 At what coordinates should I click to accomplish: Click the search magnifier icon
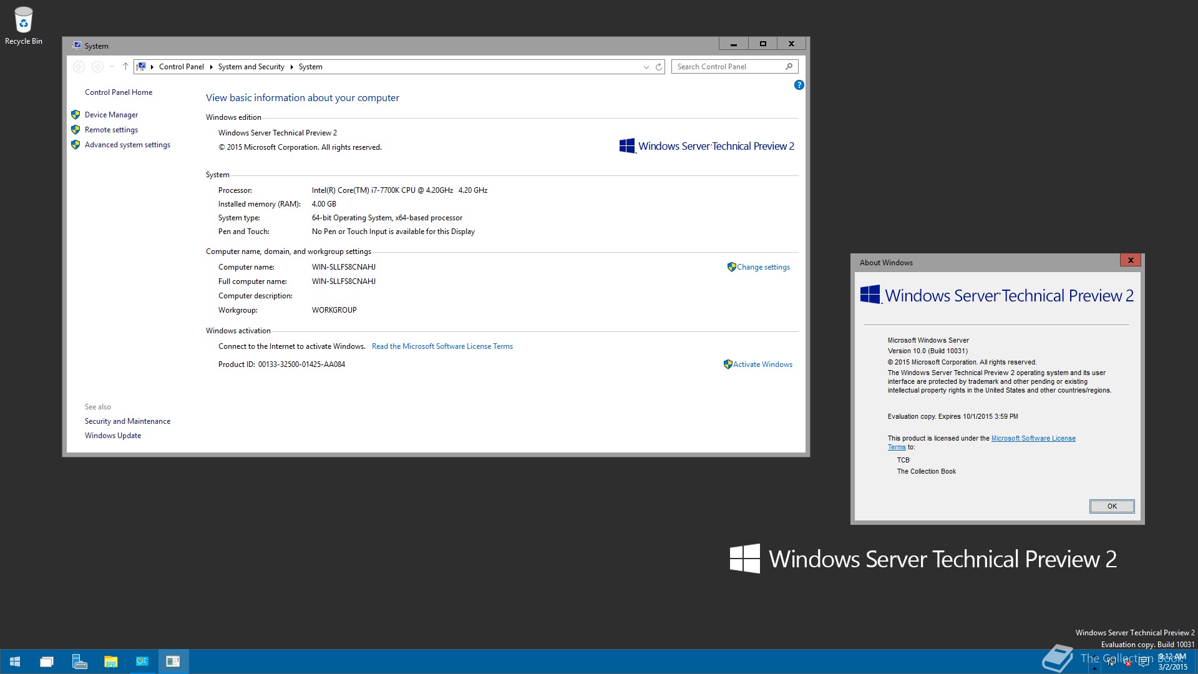[789, 67]
